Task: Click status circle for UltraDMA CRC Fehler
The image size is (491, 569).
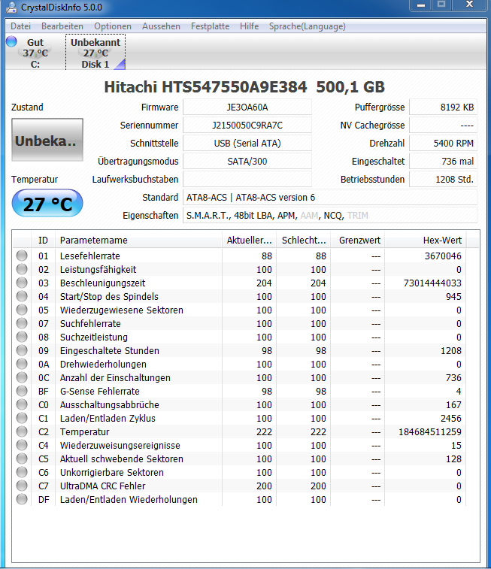Action: click(x=22, y=486)
